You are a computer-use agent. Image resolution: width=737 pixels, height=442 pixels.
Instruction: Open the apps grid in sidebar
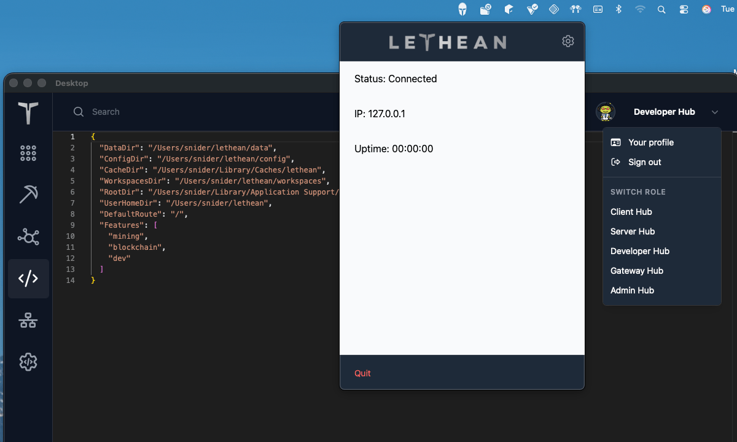28,153
